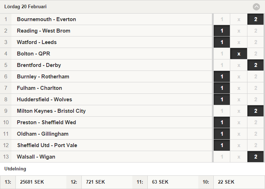Select outcome 2 for Burnley - Rotherham
Screen dimensions: 265x189
click(x=256, y=77)
